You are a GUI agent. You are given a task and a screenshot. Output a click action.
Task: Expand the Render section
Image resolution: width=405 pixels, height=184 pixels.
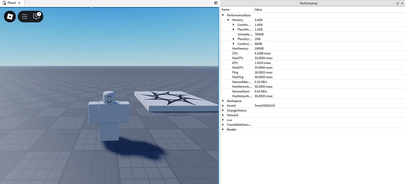[x=223, y=129]
